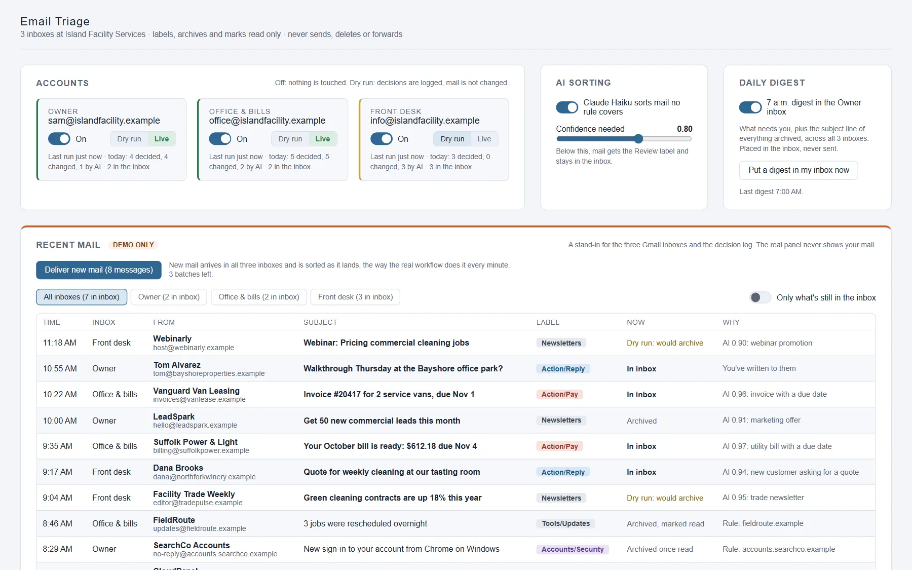Image resolution: width=912 pixels, height=570 pixels.
Task: Filter mail by Owner inbox tab
Action: point(169,297)
